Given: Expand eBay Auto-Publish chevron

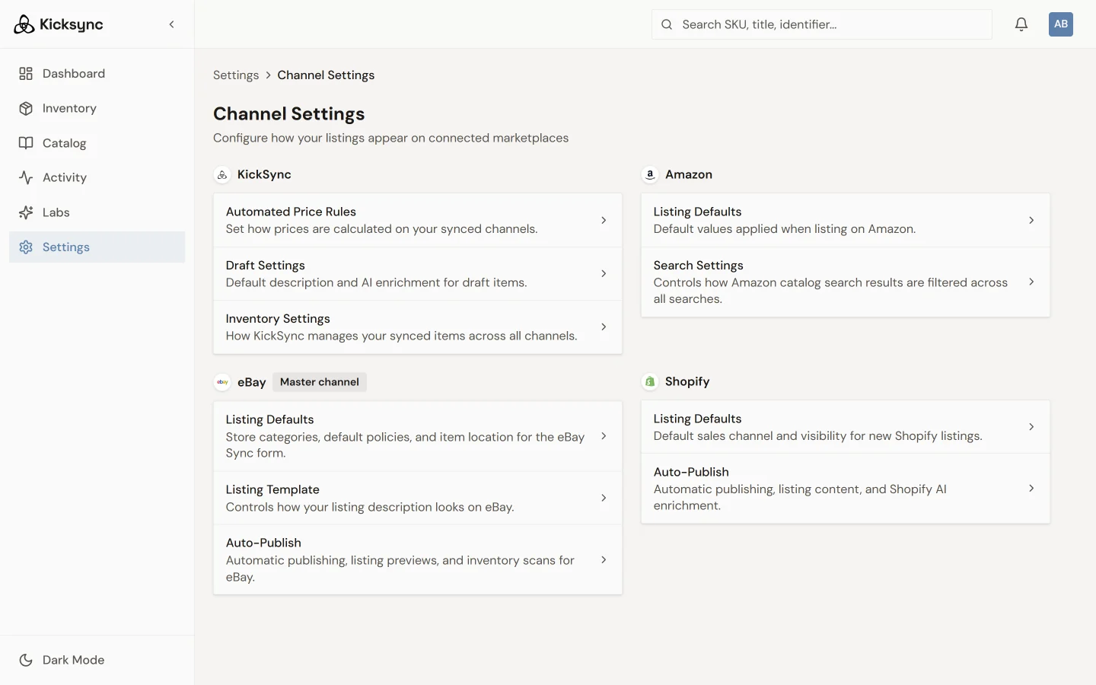Looking at the screenshot, I should (x=604, y=559).
